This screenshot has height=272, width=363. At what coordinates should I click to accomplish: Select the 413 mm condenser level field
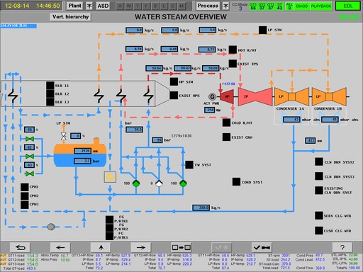[311, 141]
